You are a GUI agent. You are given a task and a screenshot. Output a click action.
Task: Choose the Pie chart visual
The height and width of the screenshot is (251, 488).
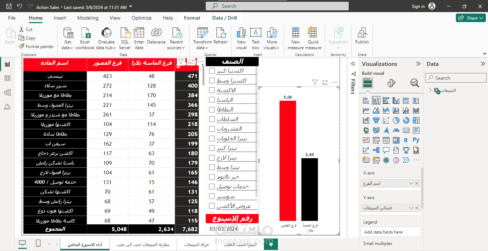396,120
